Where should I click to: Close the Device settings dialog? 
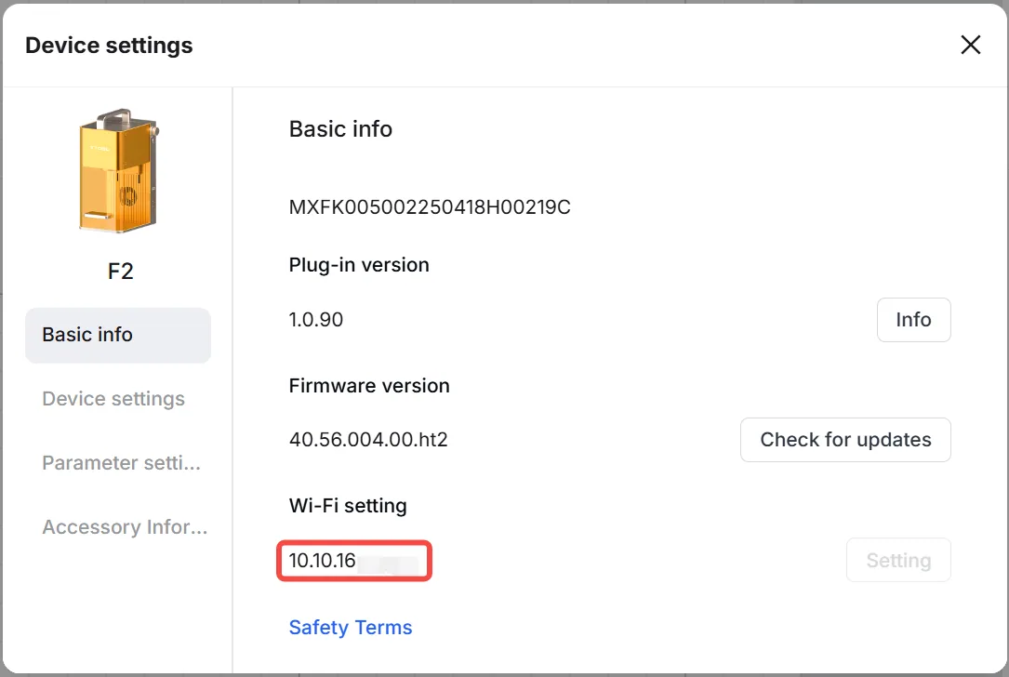970,45
